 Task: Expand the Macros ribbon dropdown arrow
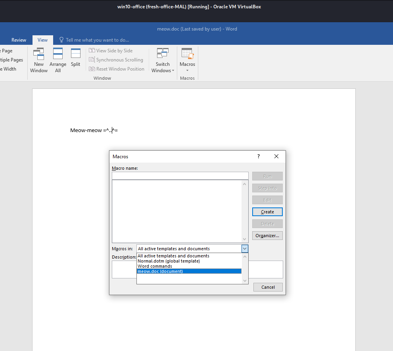tap(187, 71)
